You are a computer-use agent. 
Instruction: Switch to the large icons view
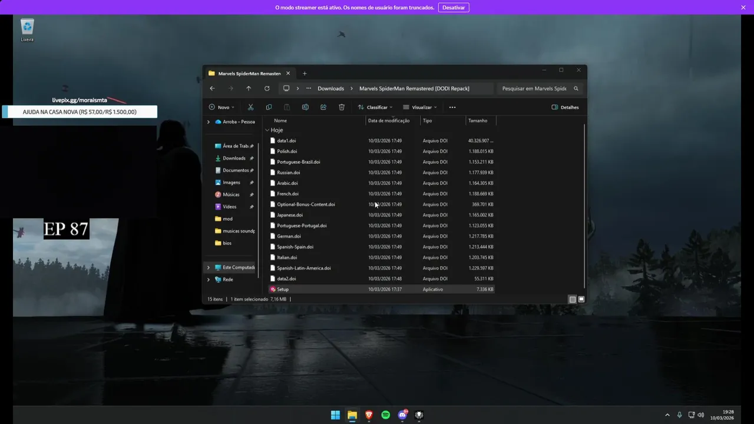tap(581, 299)
